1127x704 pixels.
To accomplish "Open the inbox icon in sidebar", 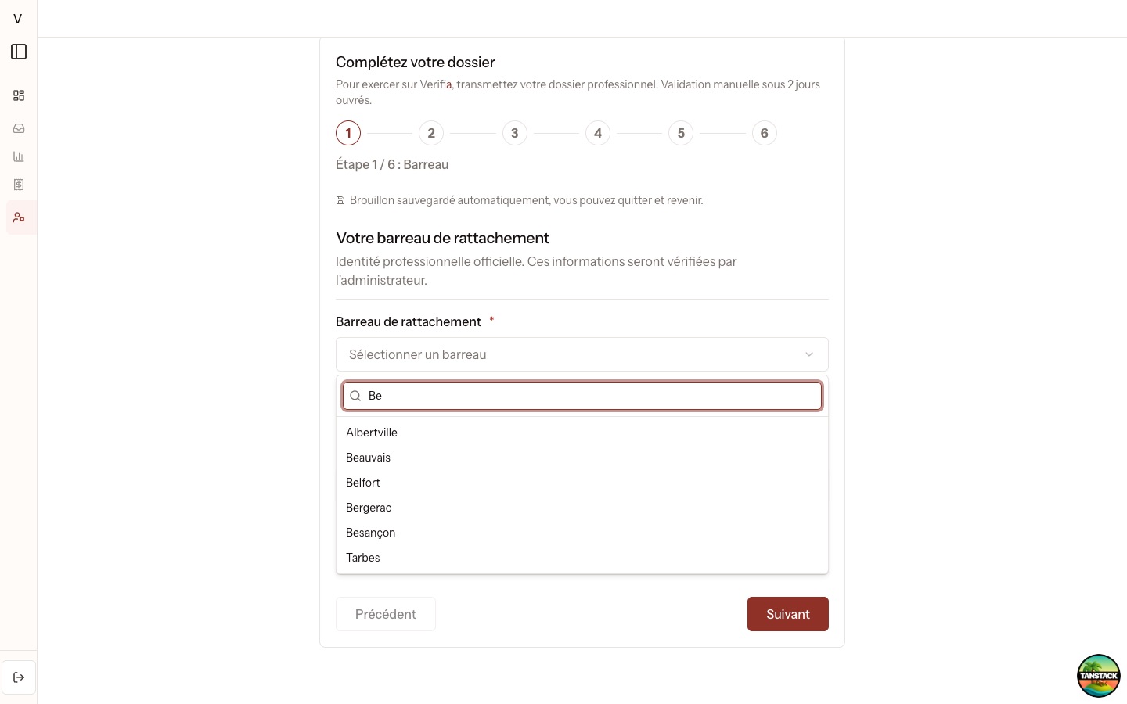I will coord(19,128).
